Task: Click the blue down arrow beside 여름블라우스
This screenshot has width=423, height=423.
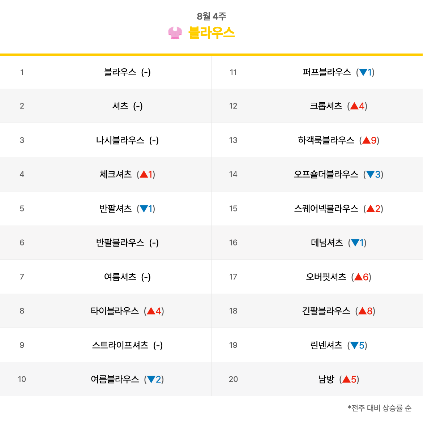Action: coord(151,379)
